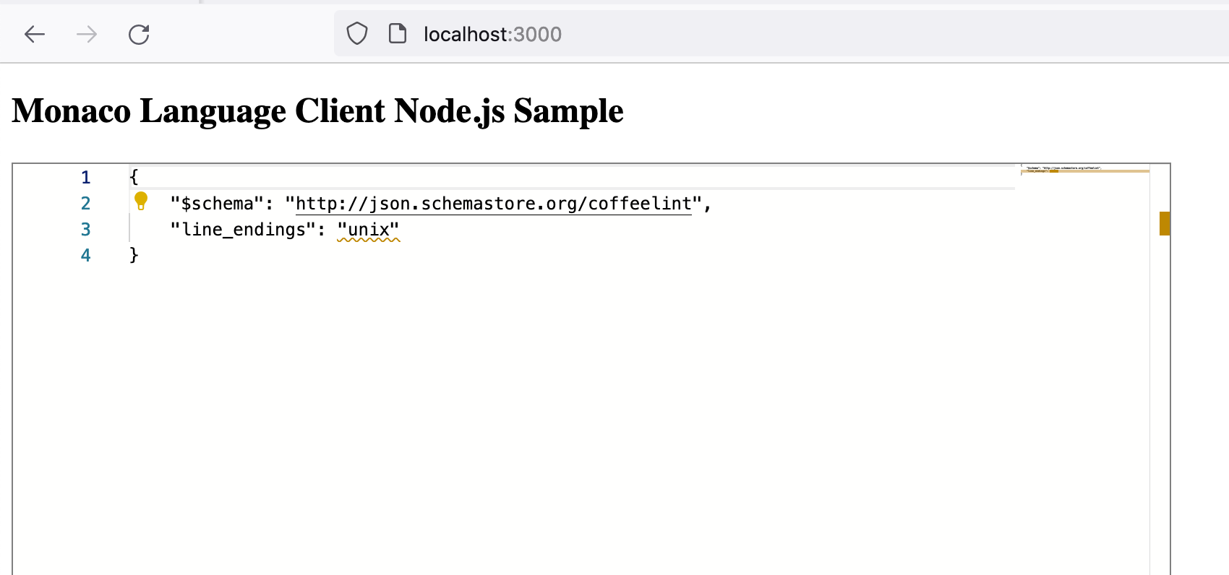Select line number 3 in gutter
Screen dimensions: 1229x575
(x=86, y=230)
